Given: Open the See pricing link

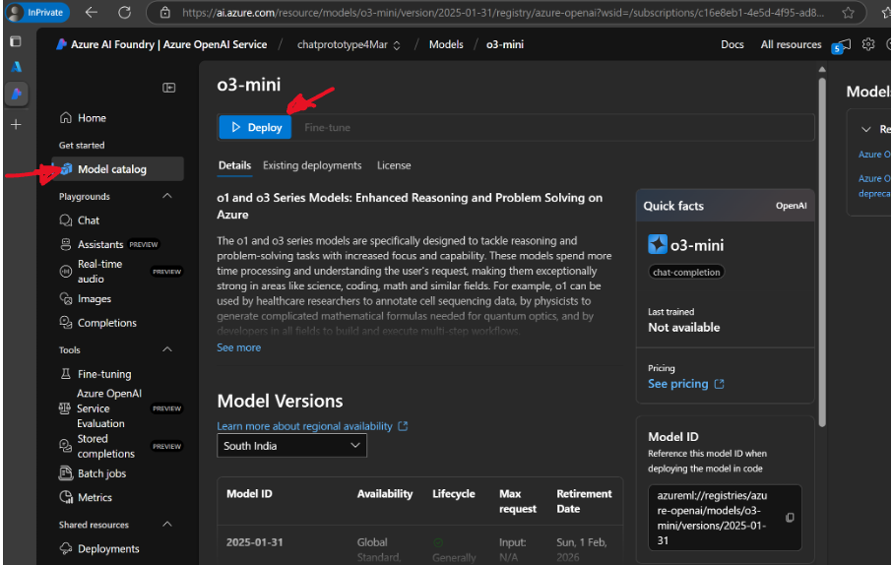Looking at the screenshot, I should point(685,384).
